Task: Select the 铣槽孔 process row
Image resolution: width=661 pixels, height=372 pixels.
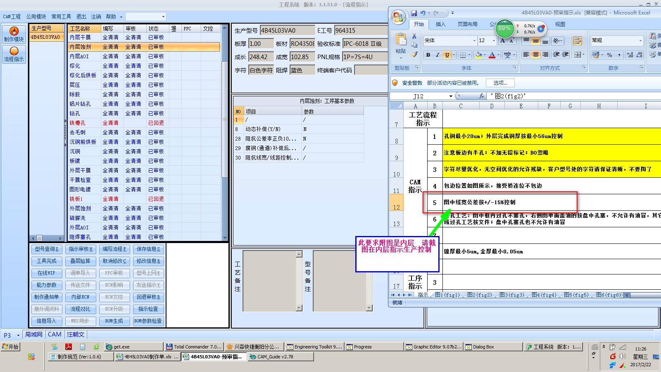Action: [144, 123]
